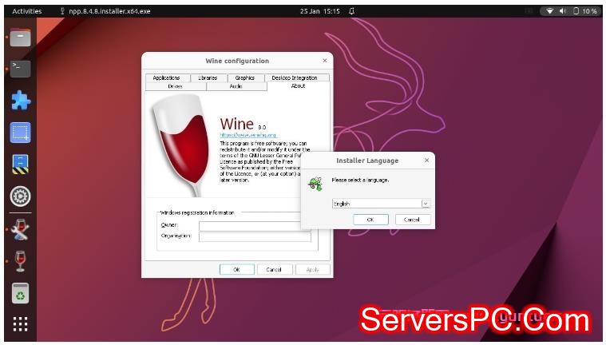Click Cancel in Wine configuration
606x345 pixels.
pyautogui.click(x=274, y=269)
